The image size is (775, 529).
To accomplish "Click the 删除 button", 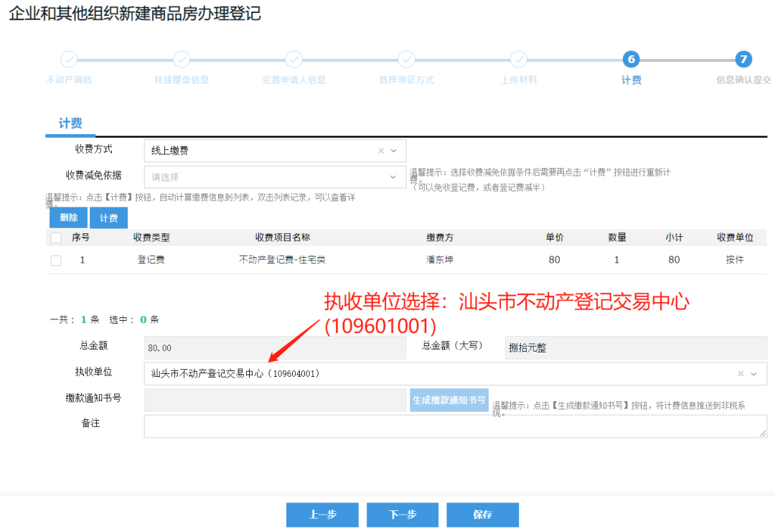I will [x=67, y=217].
